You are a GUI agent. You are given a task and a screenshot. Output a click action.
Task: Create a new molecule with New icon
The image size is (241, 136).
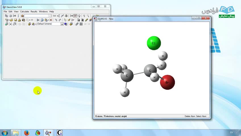7,20
